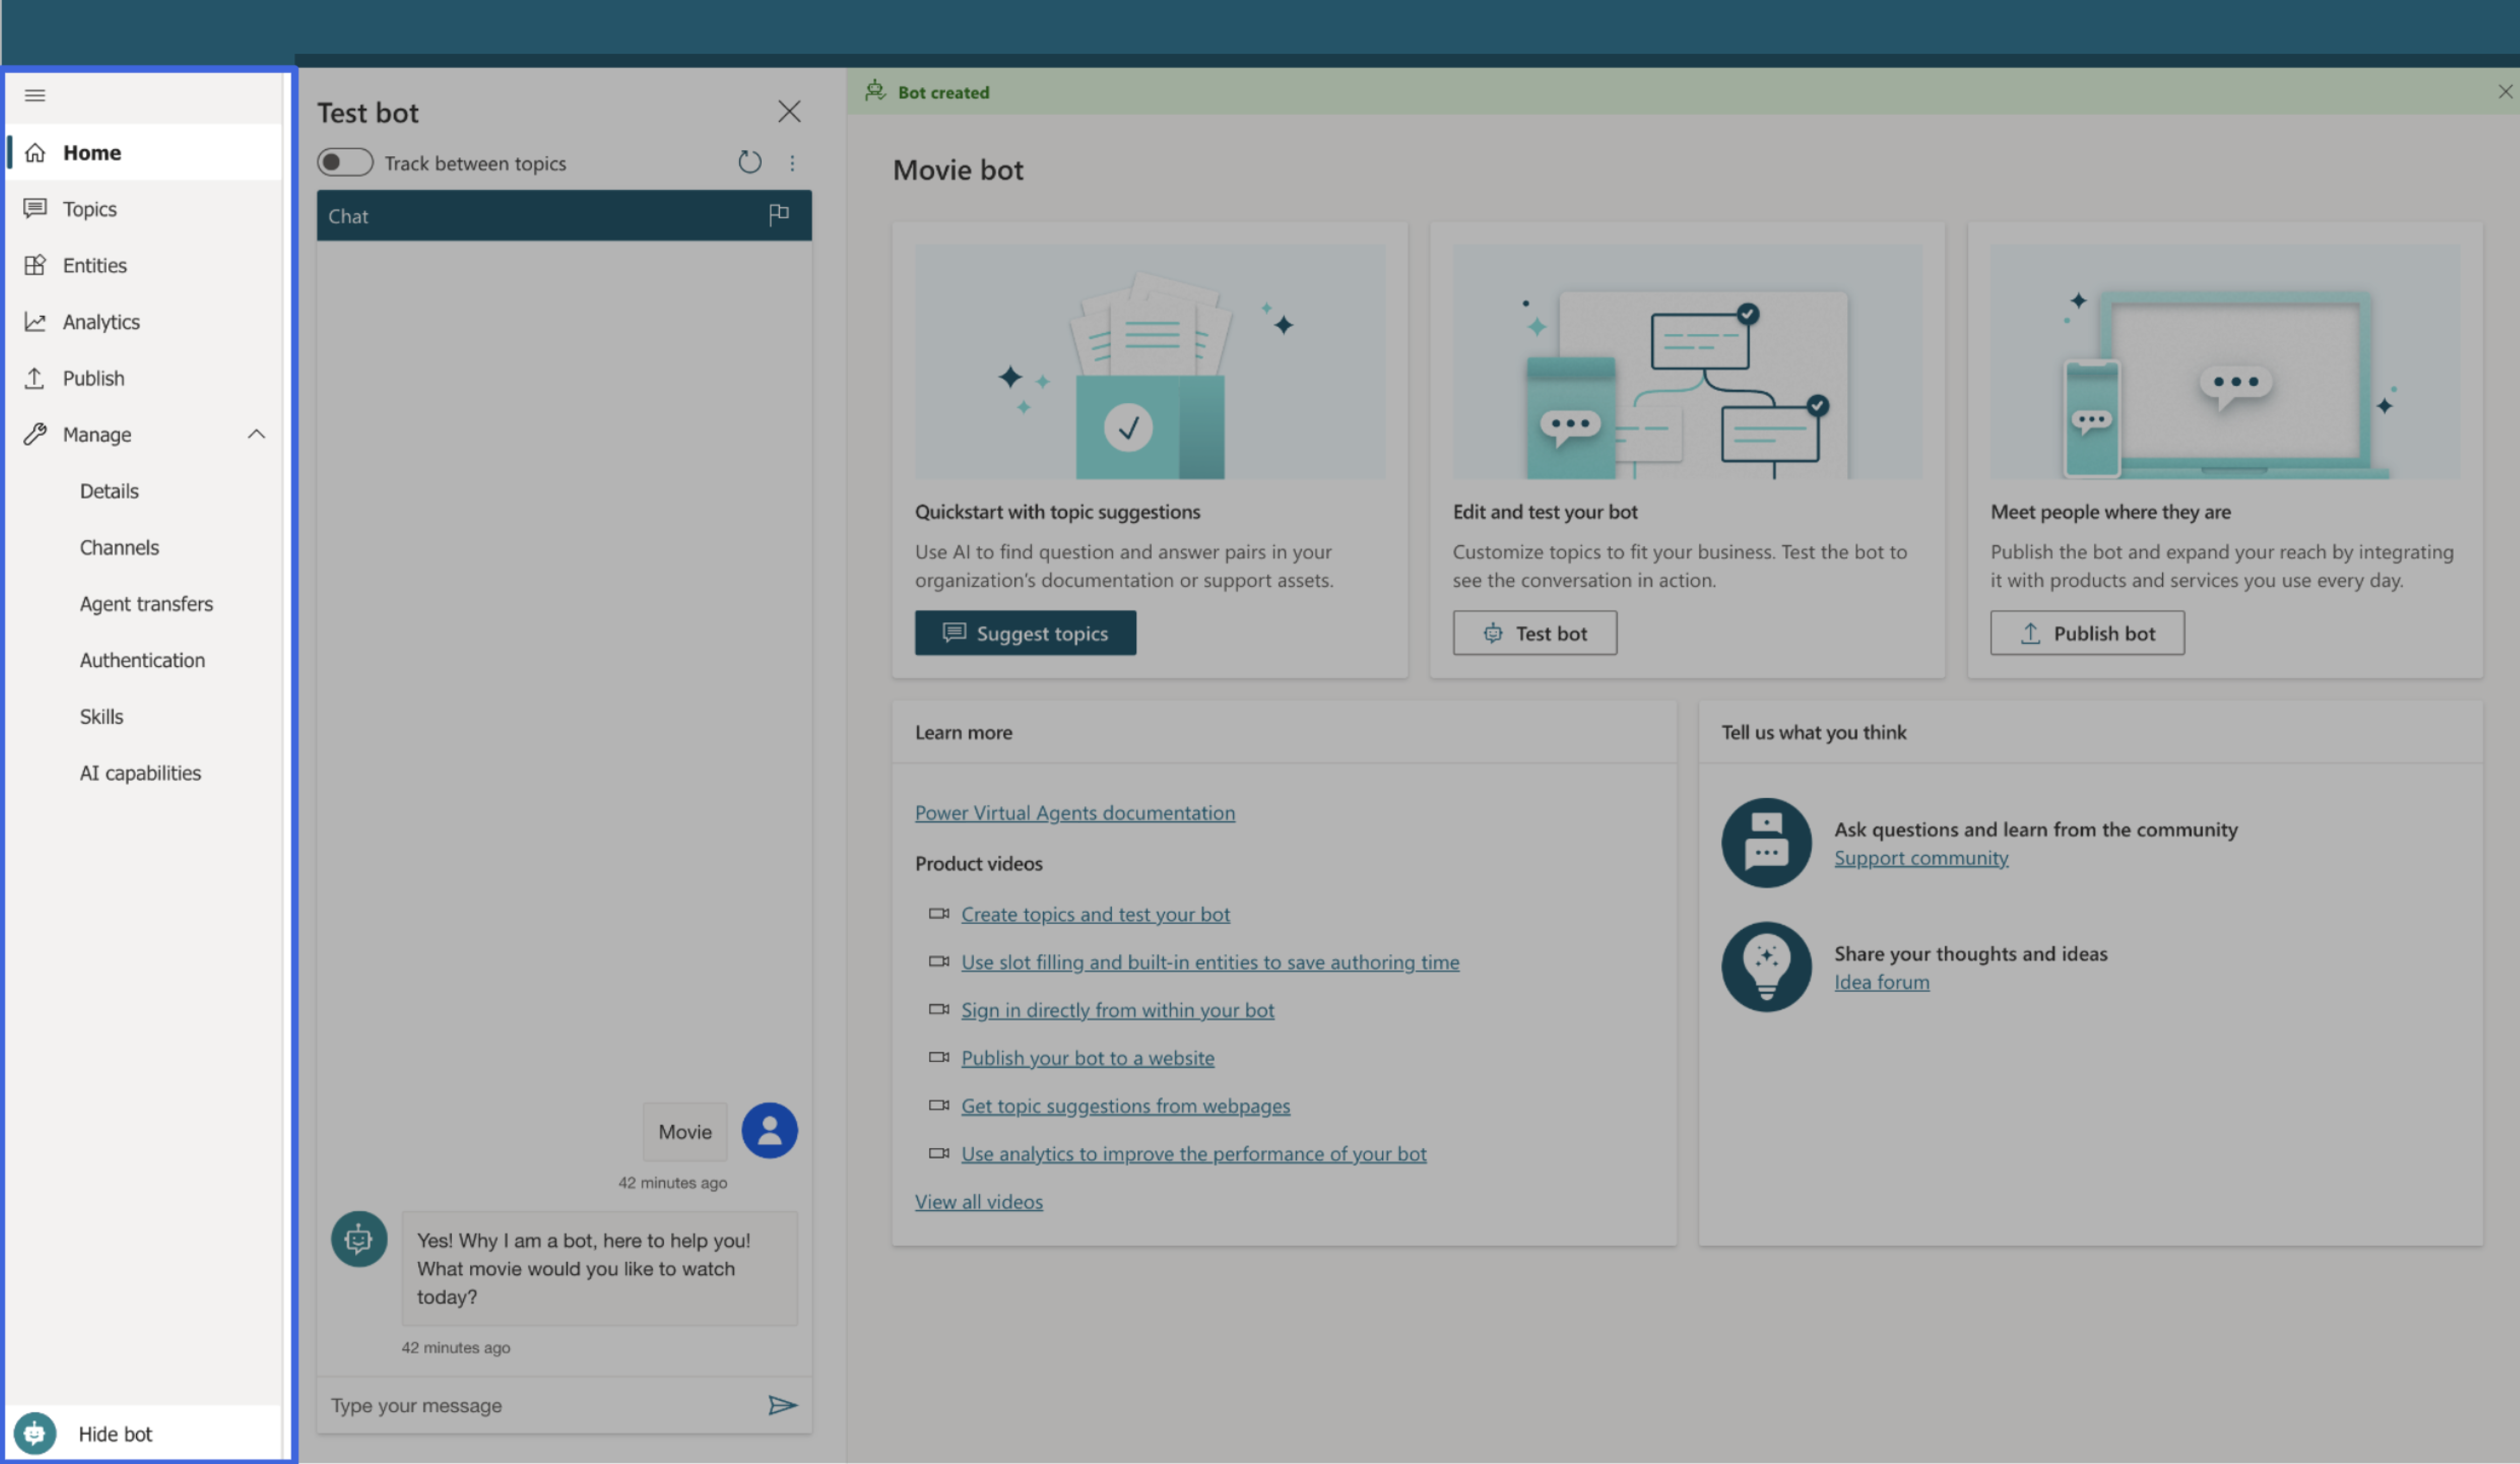Click the Topics chat icon in sidebar

click(35, 208)
